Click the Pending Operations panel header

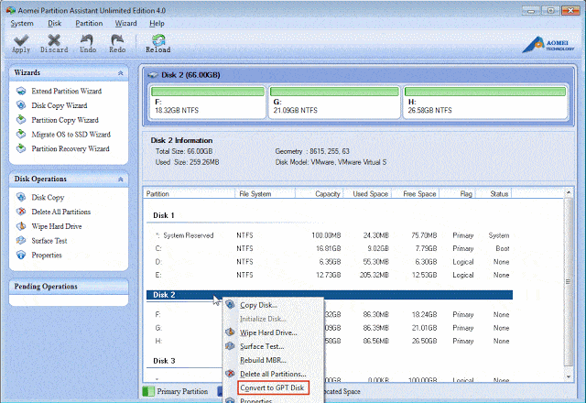pyautogui.click(x=69, y=287)
